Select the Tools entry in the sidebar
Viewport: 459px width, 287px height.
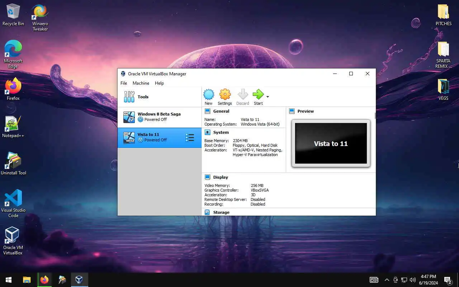[160, 97]
